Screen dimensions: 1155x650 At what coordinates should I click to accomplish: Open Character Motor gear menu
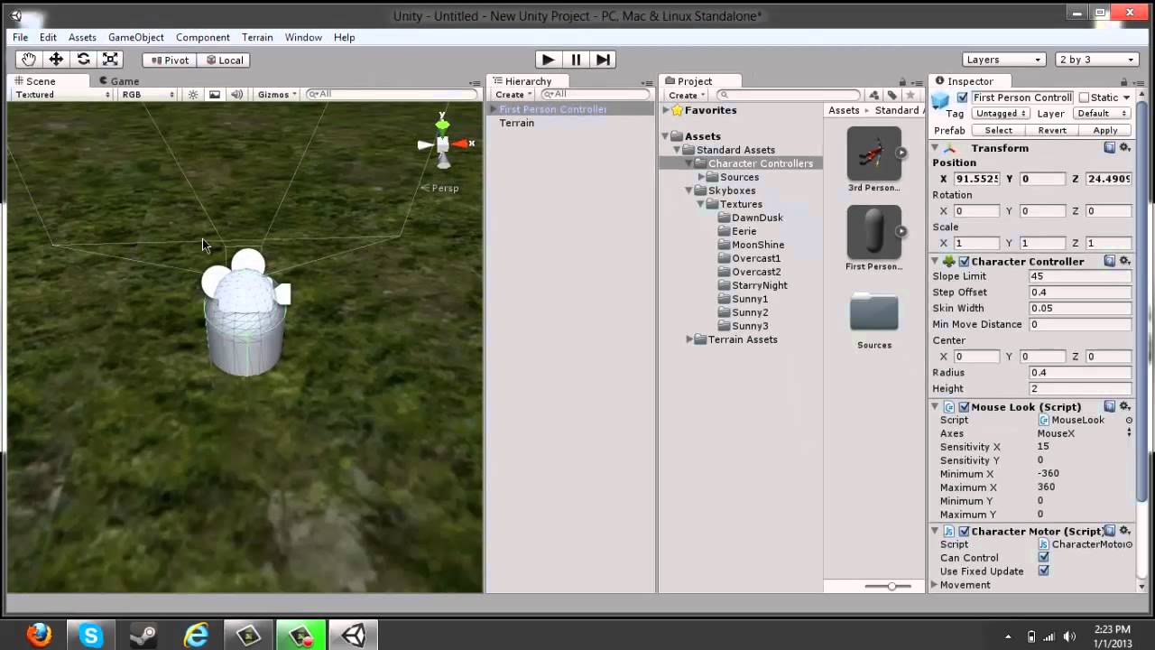point(1125,531)
